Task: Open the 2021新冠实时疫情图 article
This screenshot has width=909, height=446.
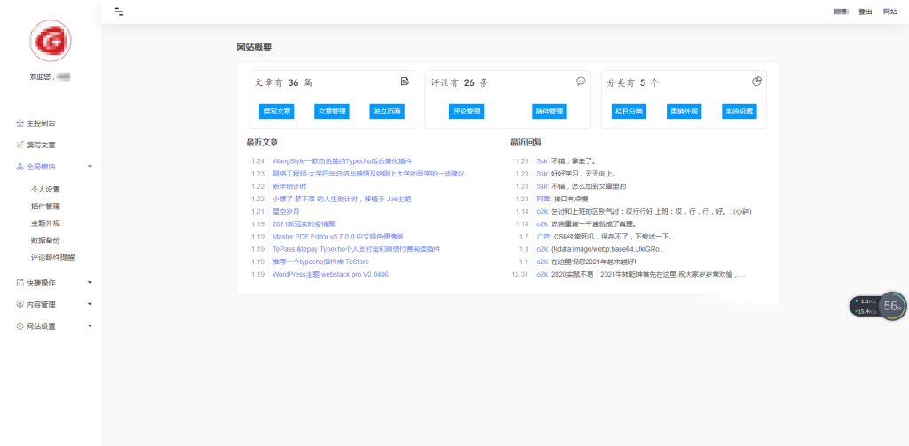Action: tap(304, 224)
